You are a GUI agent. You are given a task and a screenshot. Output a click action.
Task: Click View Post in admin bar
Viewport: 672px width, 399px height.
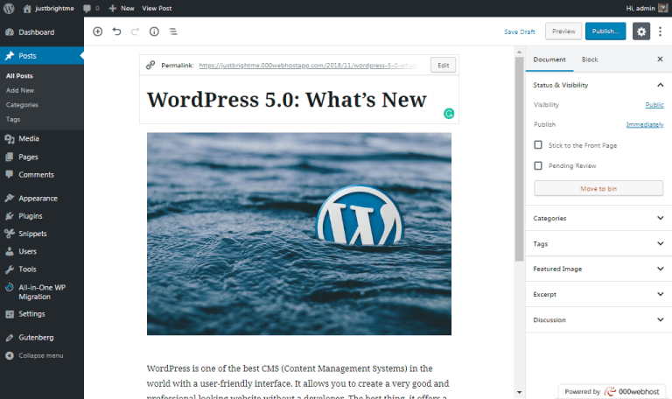(157, 8)
